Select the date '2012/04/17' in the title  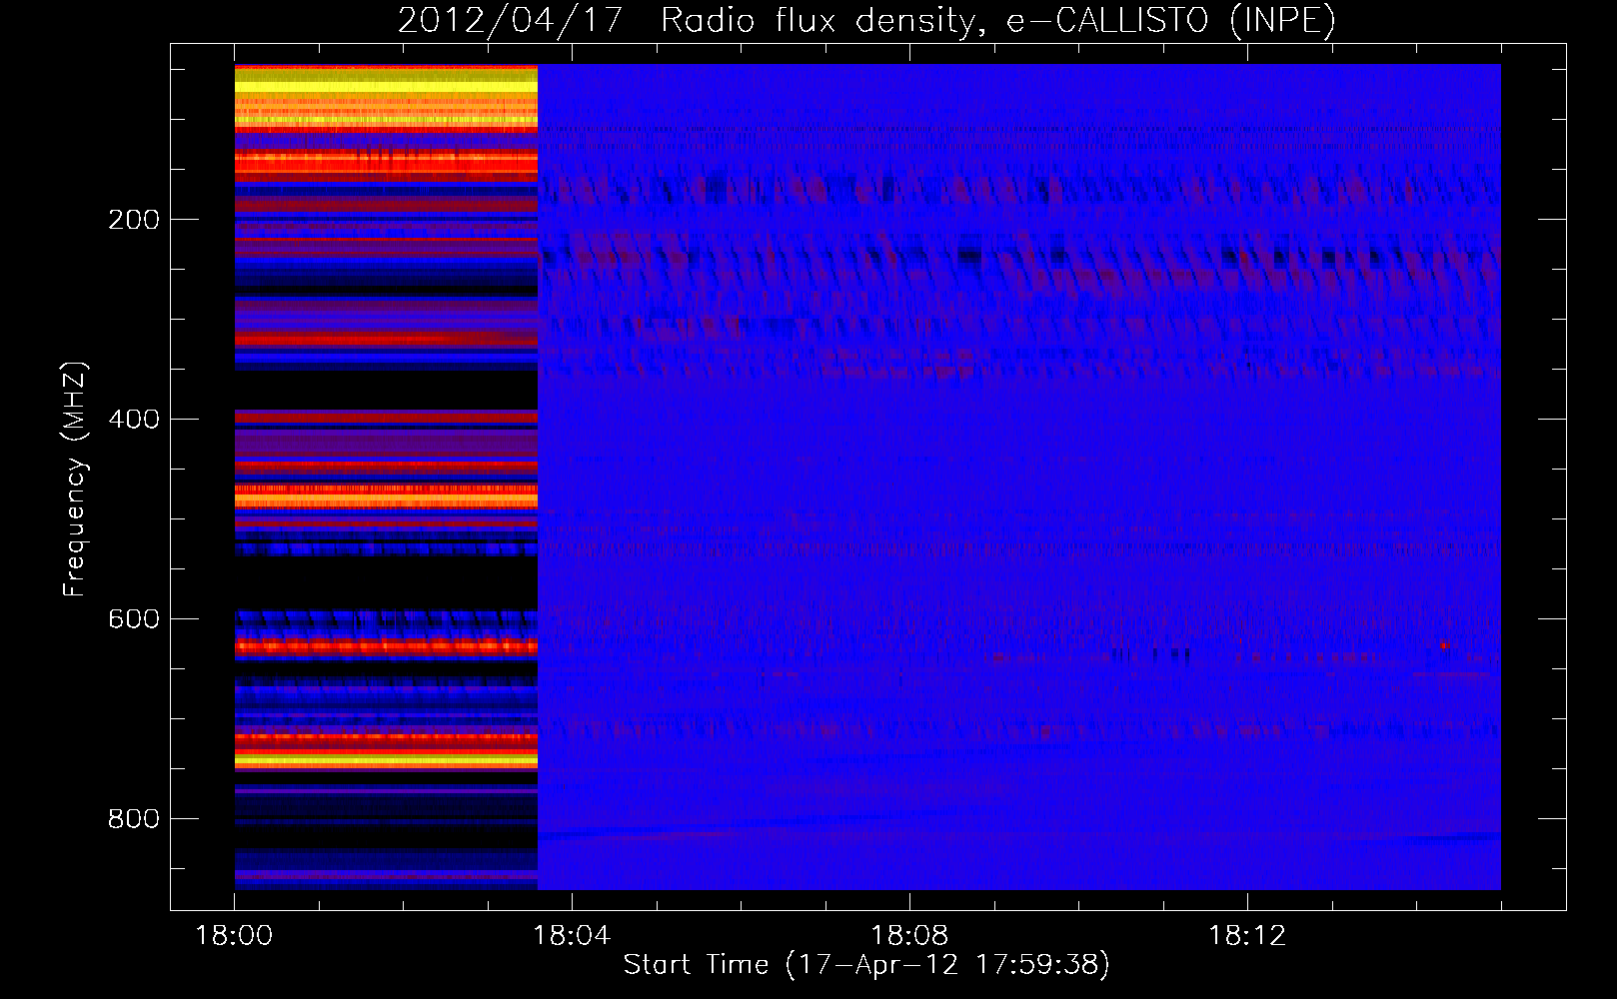(x=511, y=20)
